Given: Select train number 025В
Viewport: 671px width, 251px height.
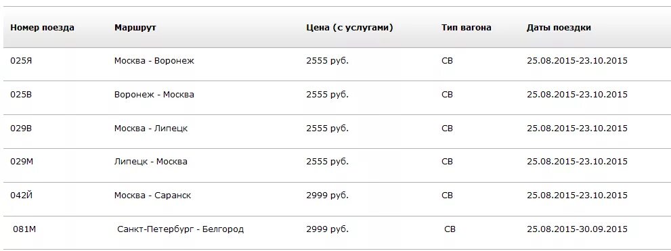Looking at the screenshot, I should (21, 95).
